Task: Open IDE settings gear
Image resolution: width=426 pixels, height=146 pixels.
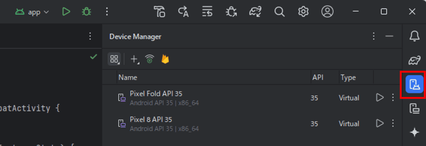Action: coord(303,12)
